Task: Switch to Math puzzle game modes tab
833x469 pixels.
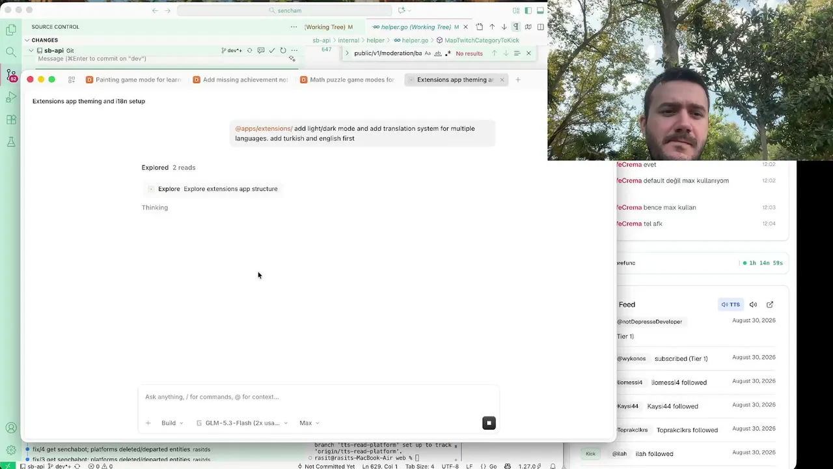Action: (x=348, y=79)
